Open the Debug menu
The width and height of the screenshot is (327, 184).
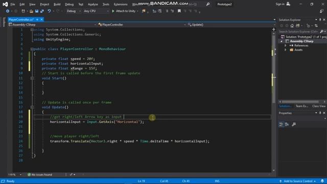(69, 4)
